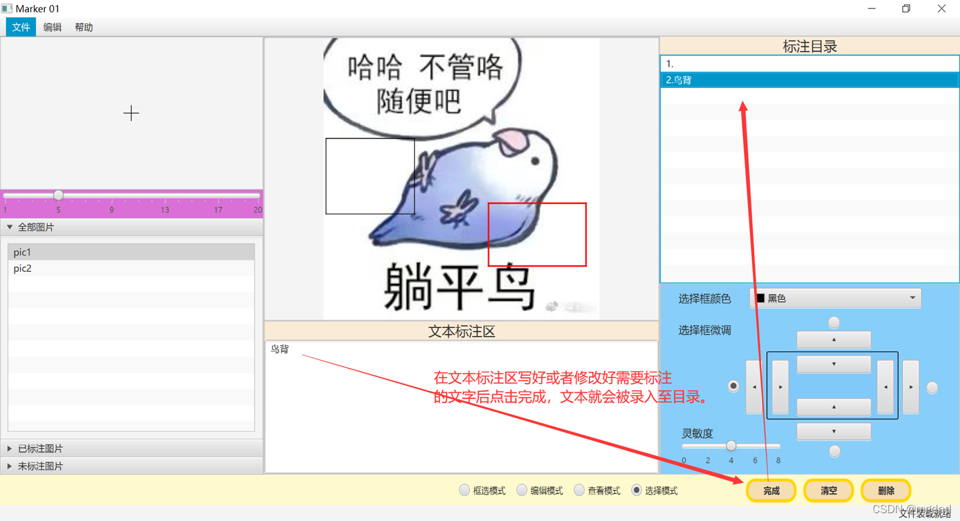The image size is (960, 521).
Task: Select 查看模式 radio button
Action: (579, 490)
